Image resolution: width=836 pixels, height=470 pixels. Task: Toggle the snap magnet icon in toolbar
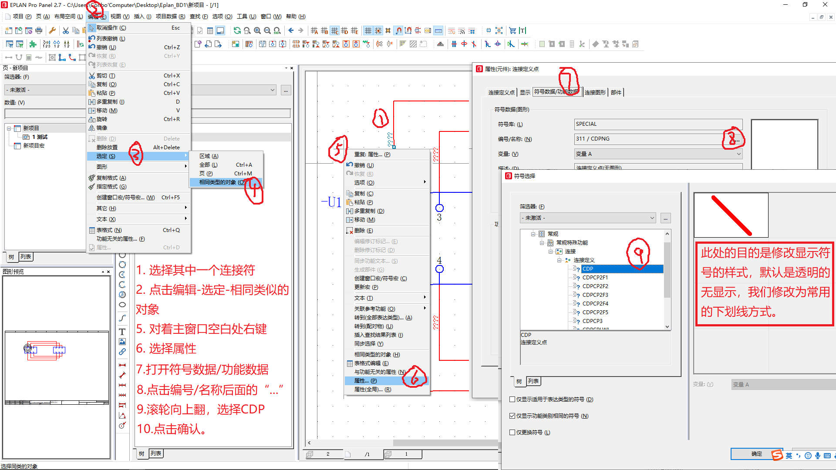coord(399,30)
